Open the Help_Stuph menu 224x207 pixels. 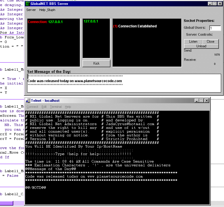[x=47, y=10]
